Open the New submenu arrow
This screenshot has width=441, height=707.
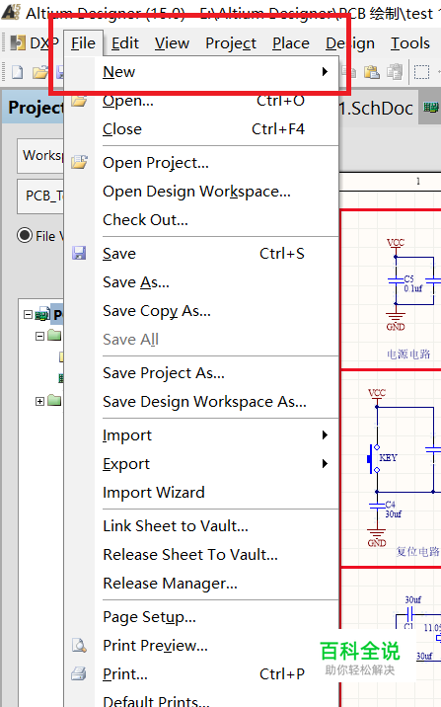(325, 72)
